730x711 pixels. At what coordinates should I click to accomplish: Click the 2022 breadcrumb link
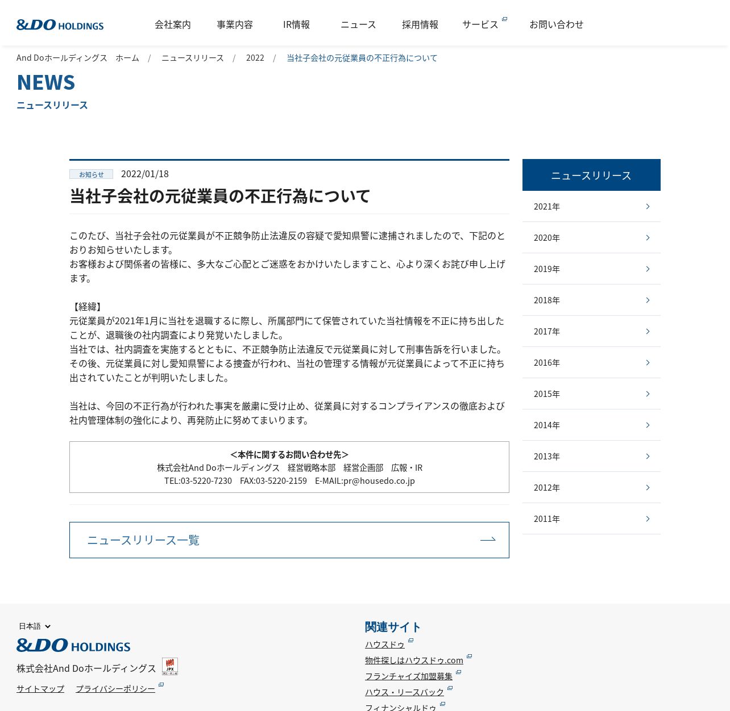coord(255,58)
